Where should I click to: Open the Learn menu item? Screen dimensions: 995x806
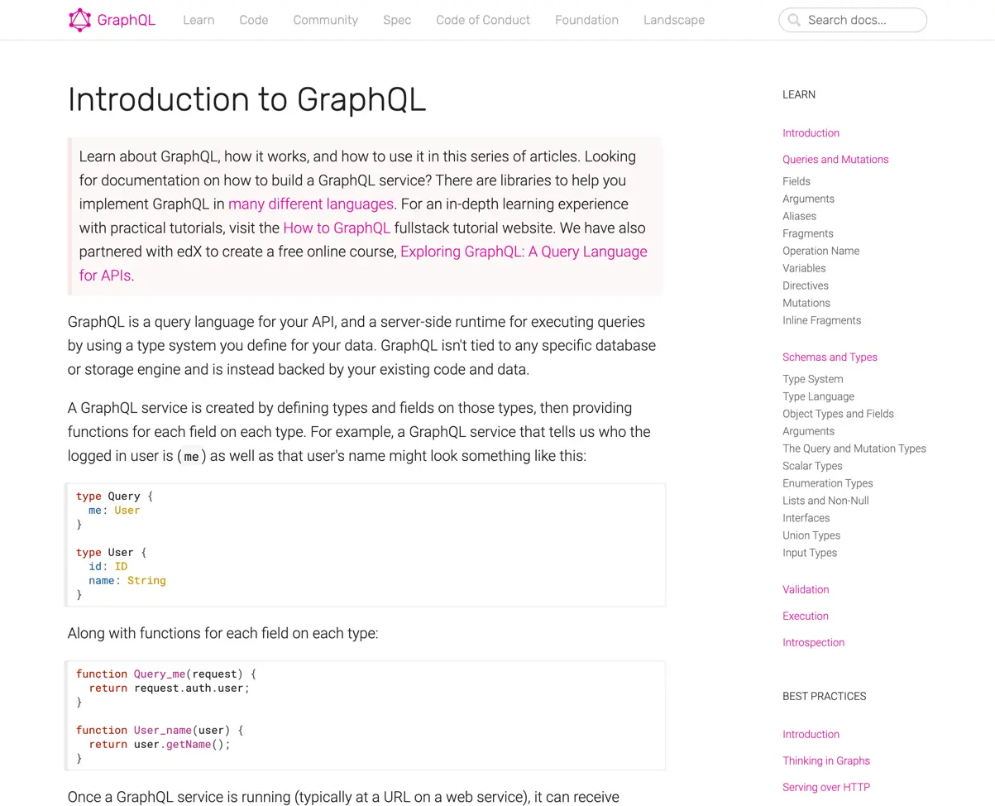point(199,20)
